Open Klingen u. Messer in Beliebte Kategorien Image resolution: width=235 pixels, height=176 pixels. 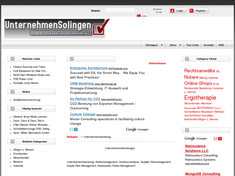[x=24, y=150]
